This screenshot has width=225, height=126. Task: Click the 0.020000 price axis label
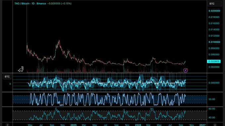pos(214,11)
